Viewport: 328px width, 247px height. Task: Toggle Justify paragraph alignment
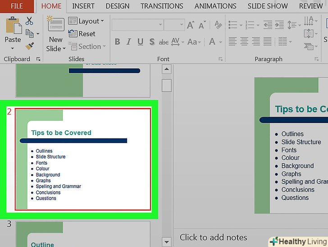click(x=267, y=41)
